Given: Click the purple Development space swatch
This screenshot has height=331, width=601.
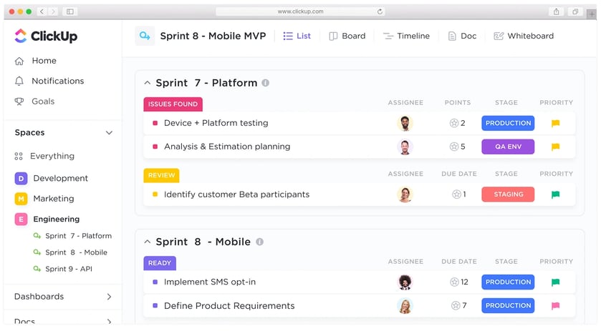Looking at the screenshot, I should pos(21,179).
